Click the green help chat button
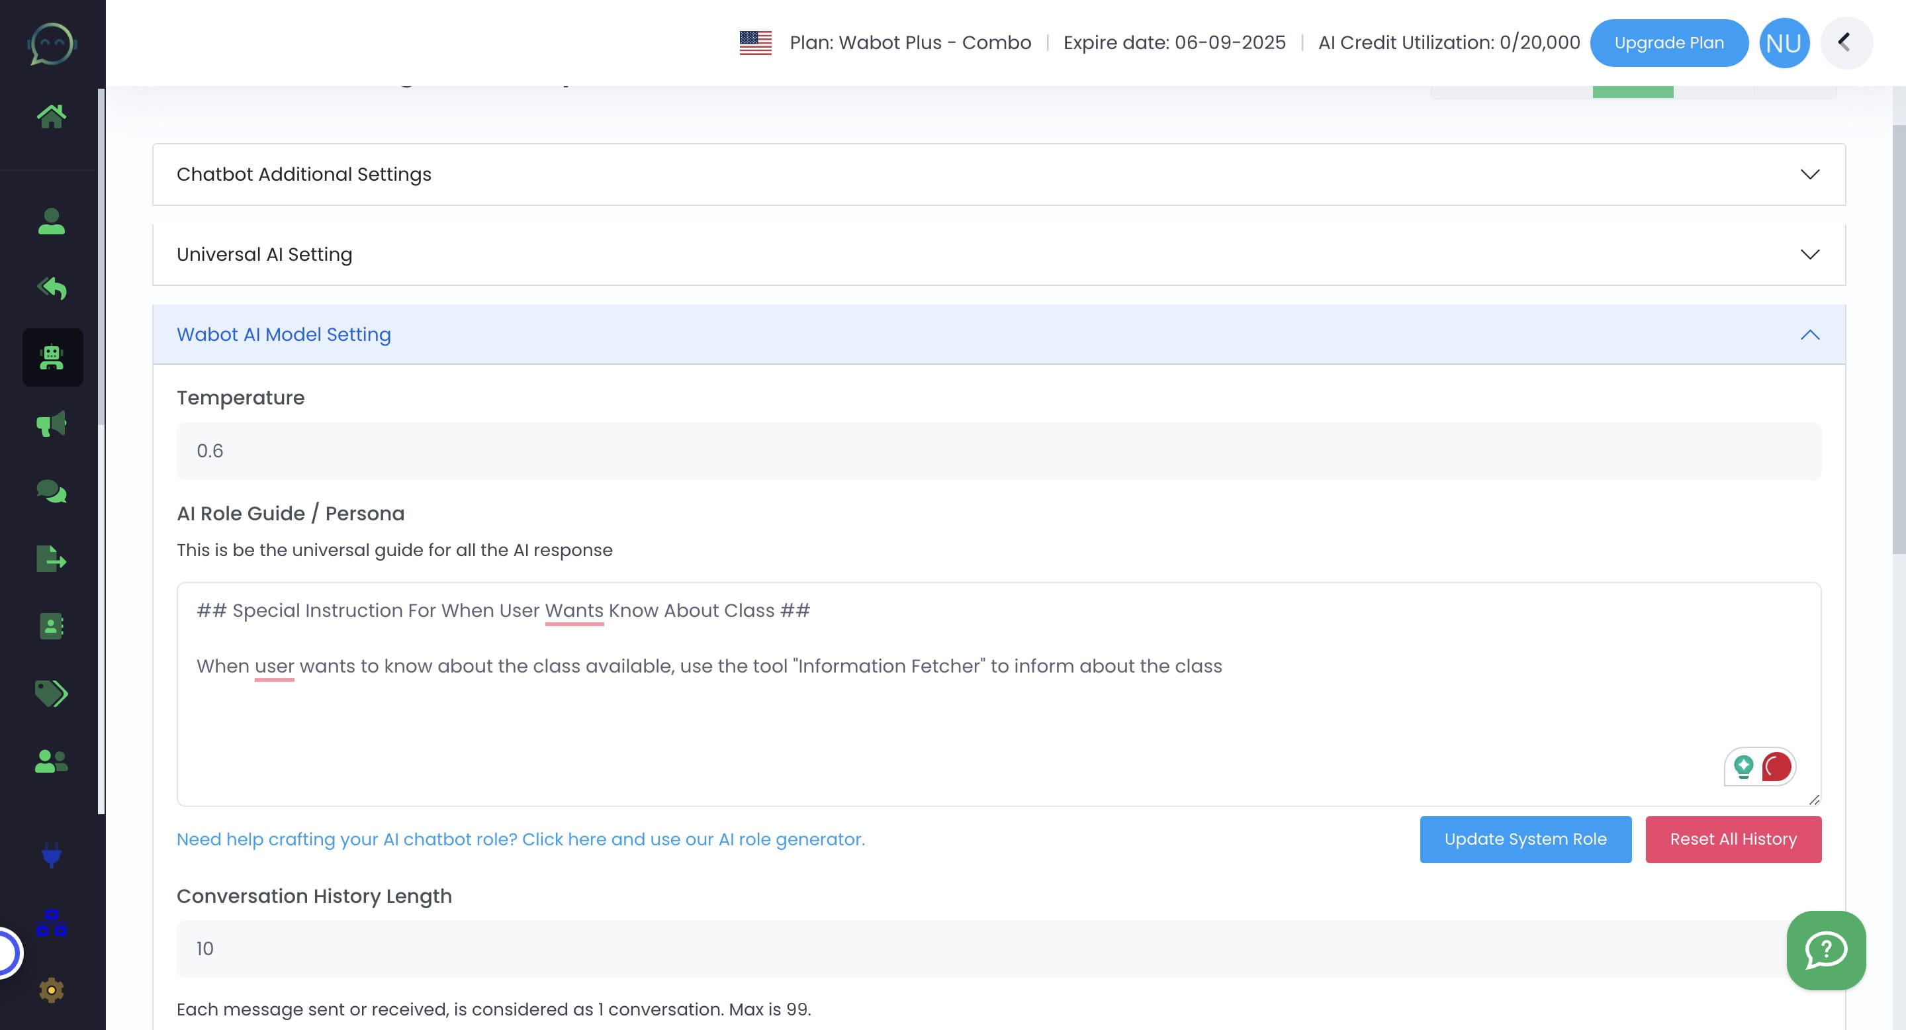 click(x=1825, y=950)
